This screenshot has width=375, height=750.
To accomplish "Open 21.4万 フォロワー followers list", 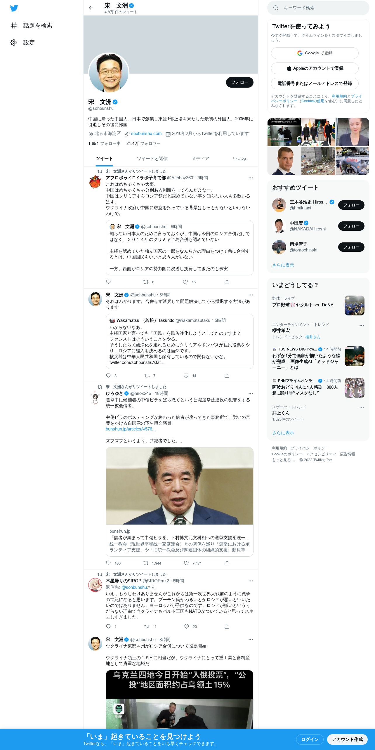I will click(143, 143).
